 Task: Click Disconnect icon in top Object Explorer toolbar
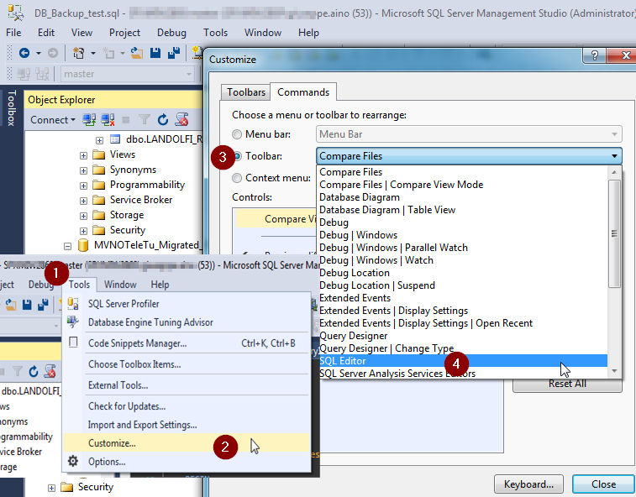pos(108,119)
